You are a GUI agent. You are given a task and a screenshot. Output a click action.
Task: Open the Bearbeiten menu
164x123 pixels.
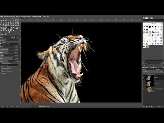click(x=7, y=16)
